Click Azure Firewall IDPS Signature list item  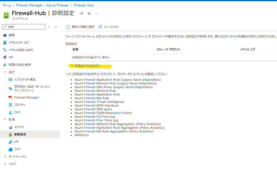tap(97, 106)
